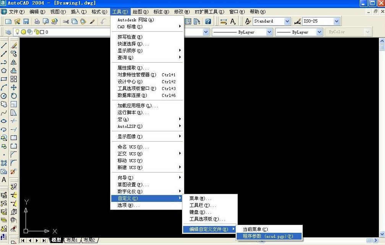Select the Rectangle draw tool
The image size is (385, 245).
[4, 79]
